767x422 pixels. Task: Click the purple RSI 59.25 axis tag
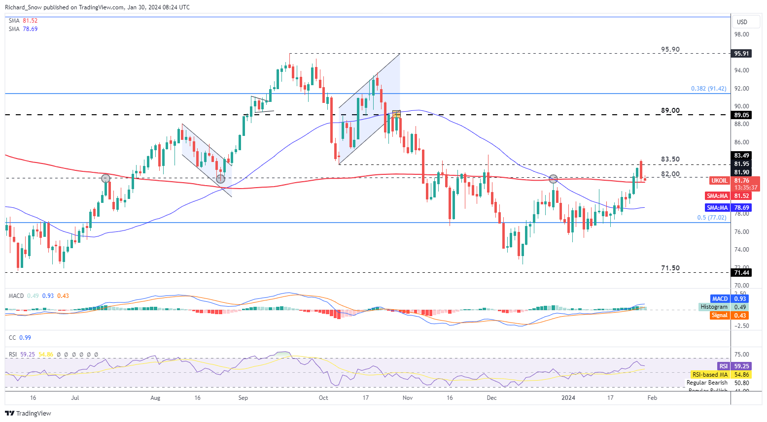734,366
